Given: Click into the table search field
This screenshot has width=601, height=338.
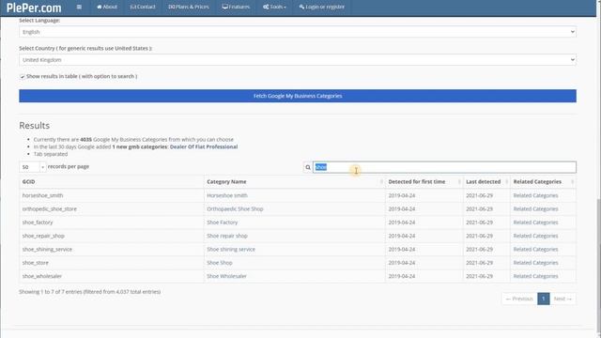Looking at the screenshot, I should 444,167.
